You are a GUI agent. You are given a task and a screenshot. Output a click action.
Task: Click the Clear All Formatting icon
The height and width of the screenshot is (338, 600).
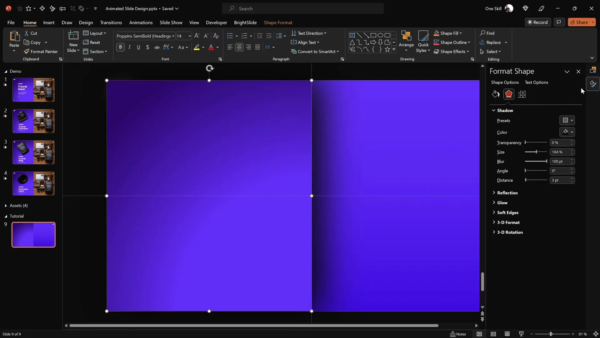click(x=216, y=36)
